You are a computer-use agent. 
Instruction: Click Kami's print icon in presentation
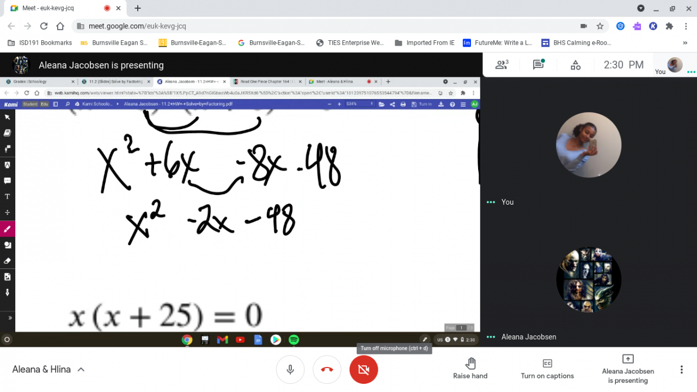click(403, 104)
